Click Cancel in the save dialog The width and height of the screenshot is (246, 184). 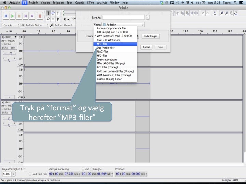[x=146, y=47]
